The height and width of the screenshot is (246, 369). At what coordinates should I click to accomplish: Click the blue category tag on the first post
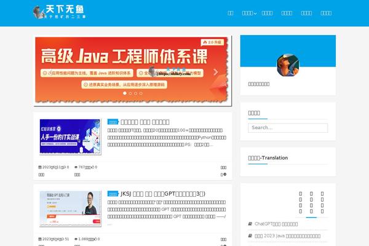point(113,122)
